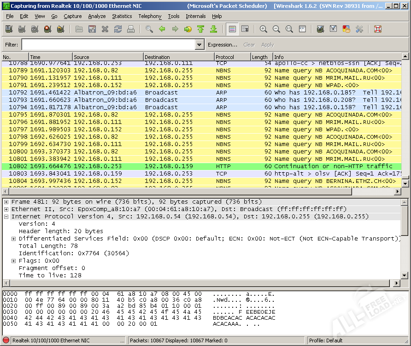The image size is (411, 346).
Task: Toggle colorize packet list button
Action: [x=232, y=29]
